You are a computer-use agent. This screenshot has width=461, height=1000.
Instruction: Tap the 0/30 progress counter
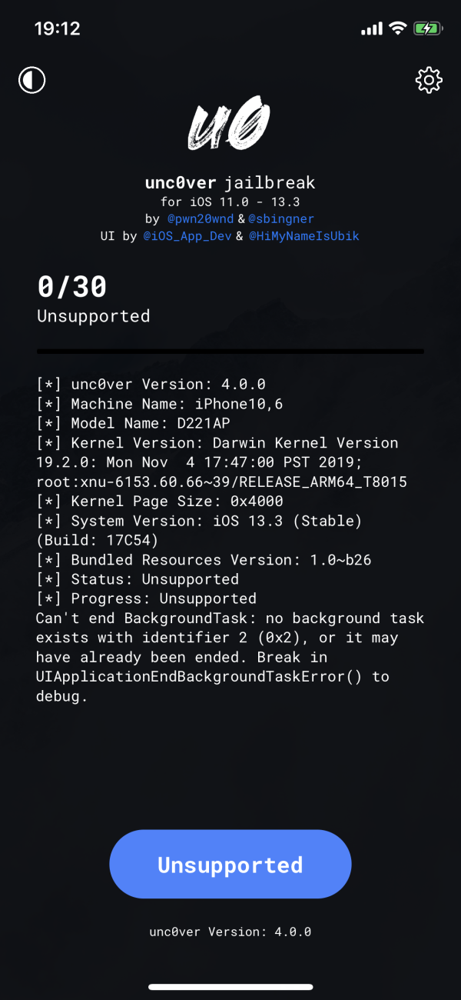tap(71, 285)
